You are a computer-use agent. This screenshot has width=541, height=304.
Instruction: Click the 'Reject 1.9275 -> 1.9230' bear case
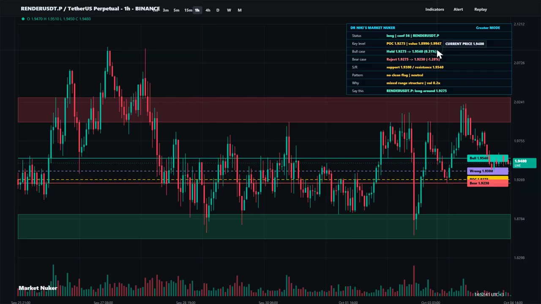point(413,60)
